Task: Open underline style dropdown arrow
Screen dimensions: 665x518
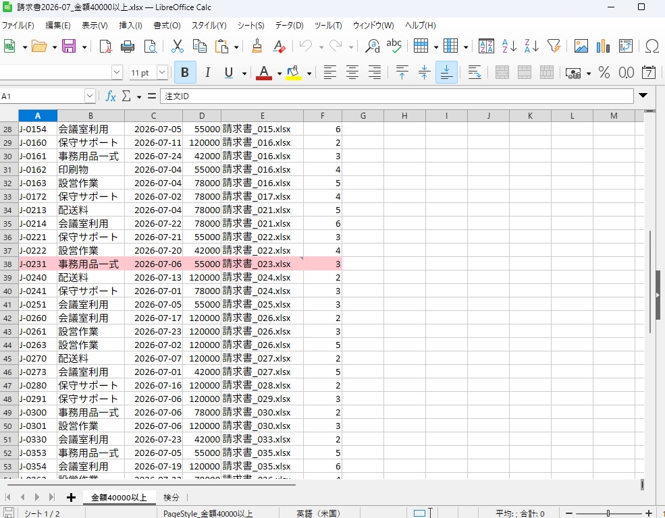Action: coord(244,74)
